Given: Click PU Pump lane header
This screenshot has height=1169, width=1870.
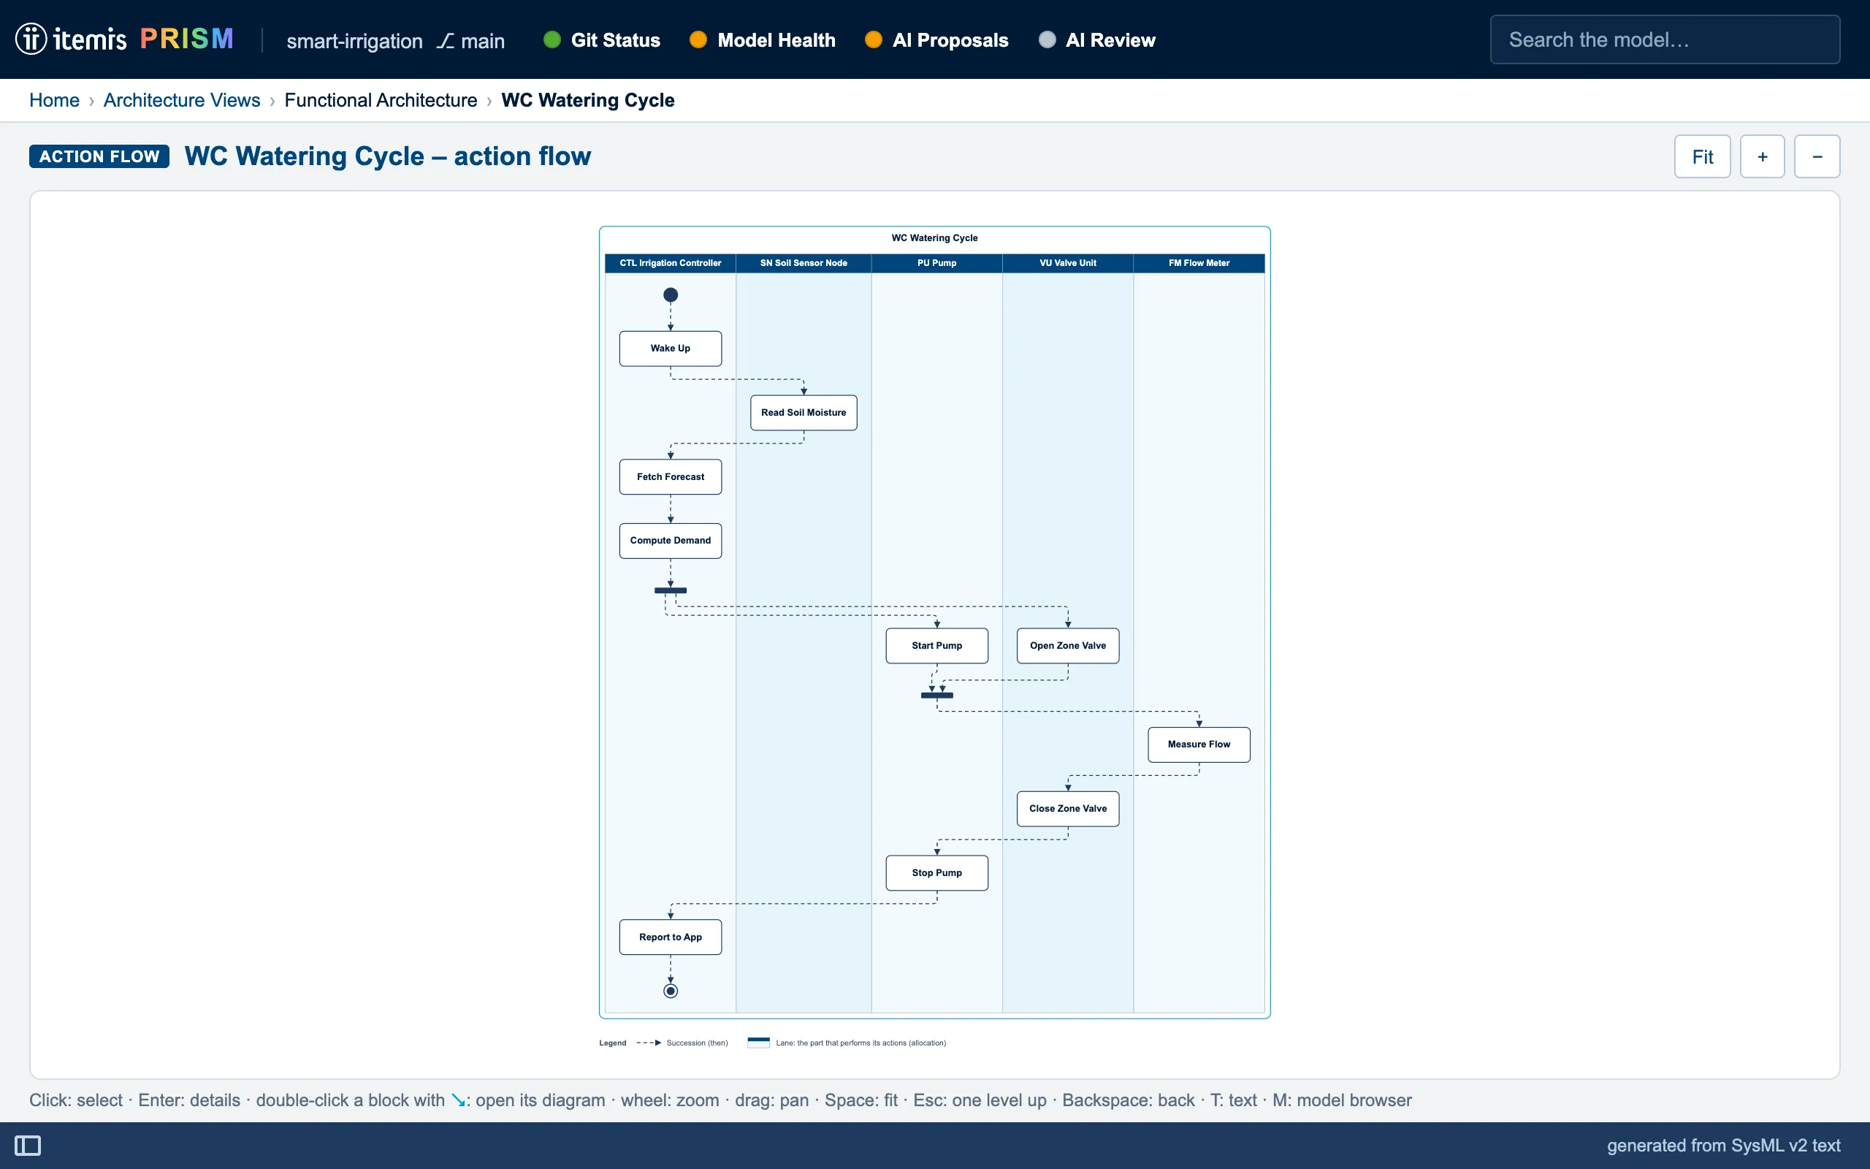Looking at the screenshot, I should (x=936, y=263).
